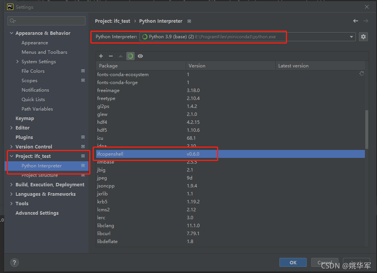
Task: Click the install package plus icon
Action: [101, 56]
